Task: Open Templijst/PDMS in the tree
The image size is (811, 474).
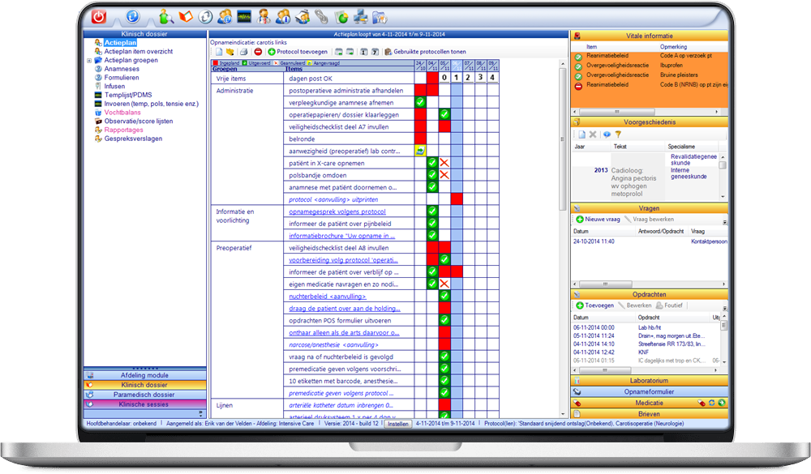Action: [x=128, y=95]
